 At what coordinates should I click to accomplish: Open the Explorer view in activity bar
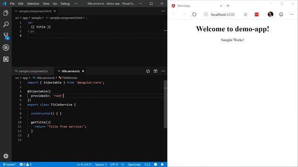pos(6,13)
